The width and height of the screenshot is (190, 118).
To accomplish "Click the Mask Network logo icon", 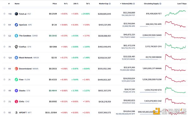I will (x=16, y=58).
